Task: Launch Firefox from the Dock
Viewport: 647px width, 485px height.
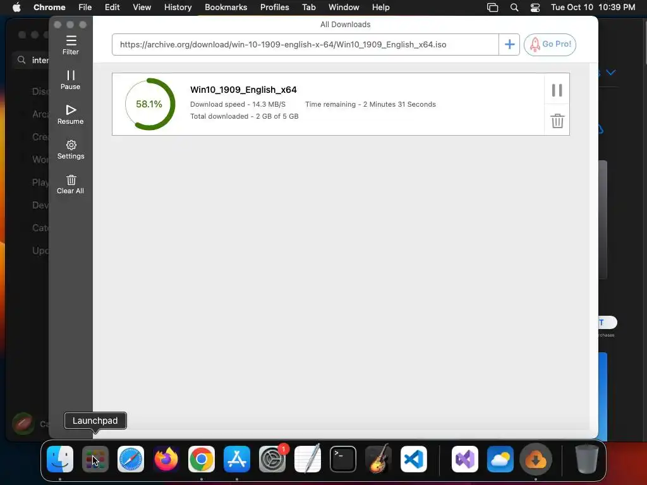Action: [x=166, y=459]
